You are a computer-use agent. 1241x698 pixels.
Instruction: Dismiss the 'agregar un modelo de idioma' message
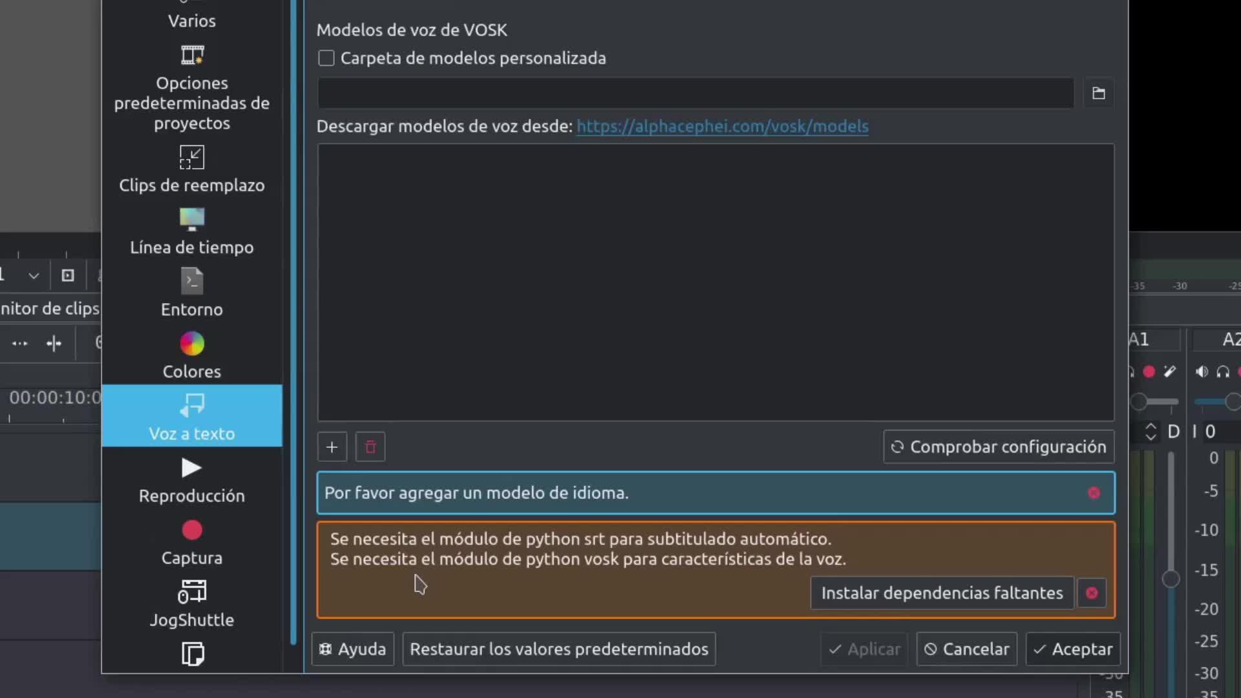tap(1094, 493)
